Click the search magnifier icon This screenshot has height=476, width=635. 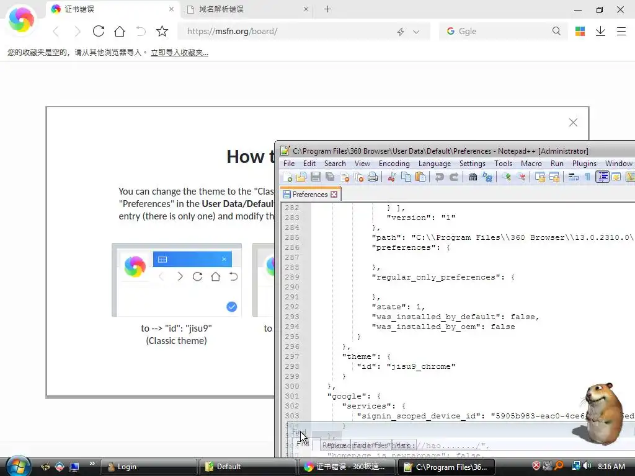[x=556, y=31]
